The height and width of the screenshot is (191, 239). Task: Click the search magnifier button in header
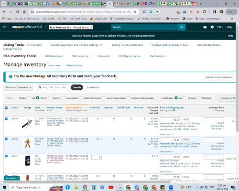pos(182,27)
